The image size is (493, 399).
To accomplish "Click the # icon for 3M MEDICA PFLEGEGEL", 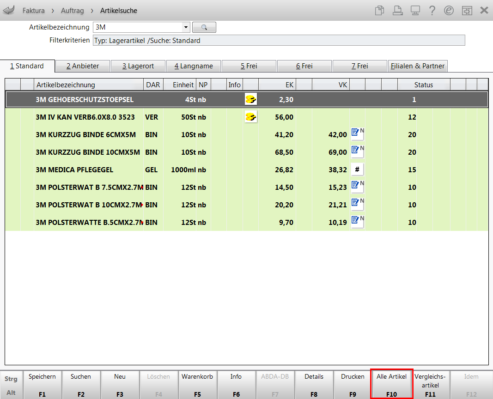I will click(357, 169).
